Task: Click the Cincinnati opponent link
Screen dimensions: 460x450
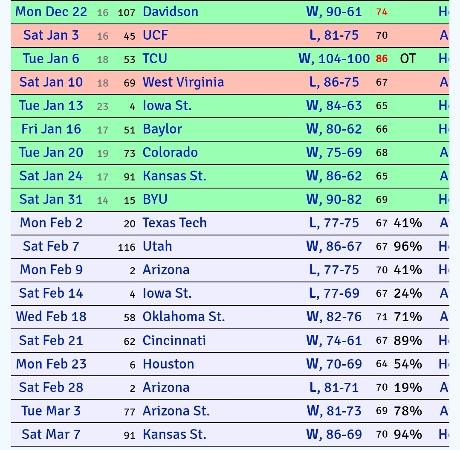Action: (174, 340)
